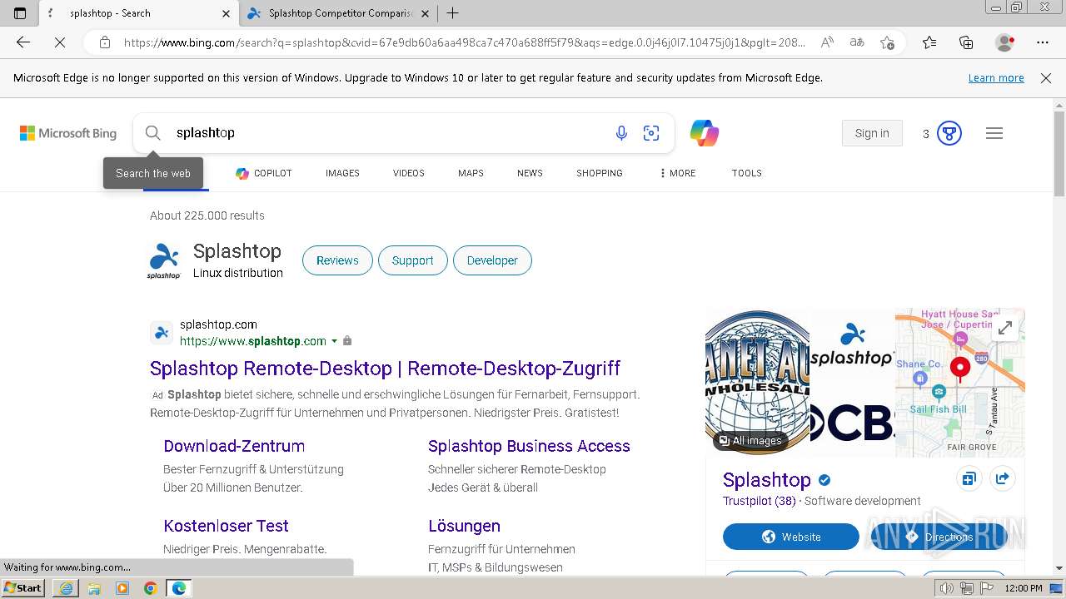Click the blue Website button

tap(791, 537)
